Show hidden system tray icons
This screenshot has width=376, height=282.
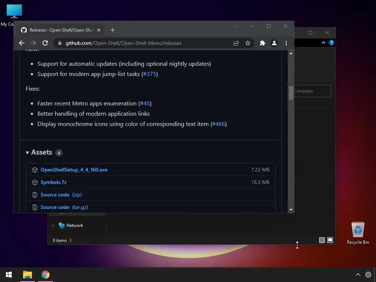(x=358, y=275)
